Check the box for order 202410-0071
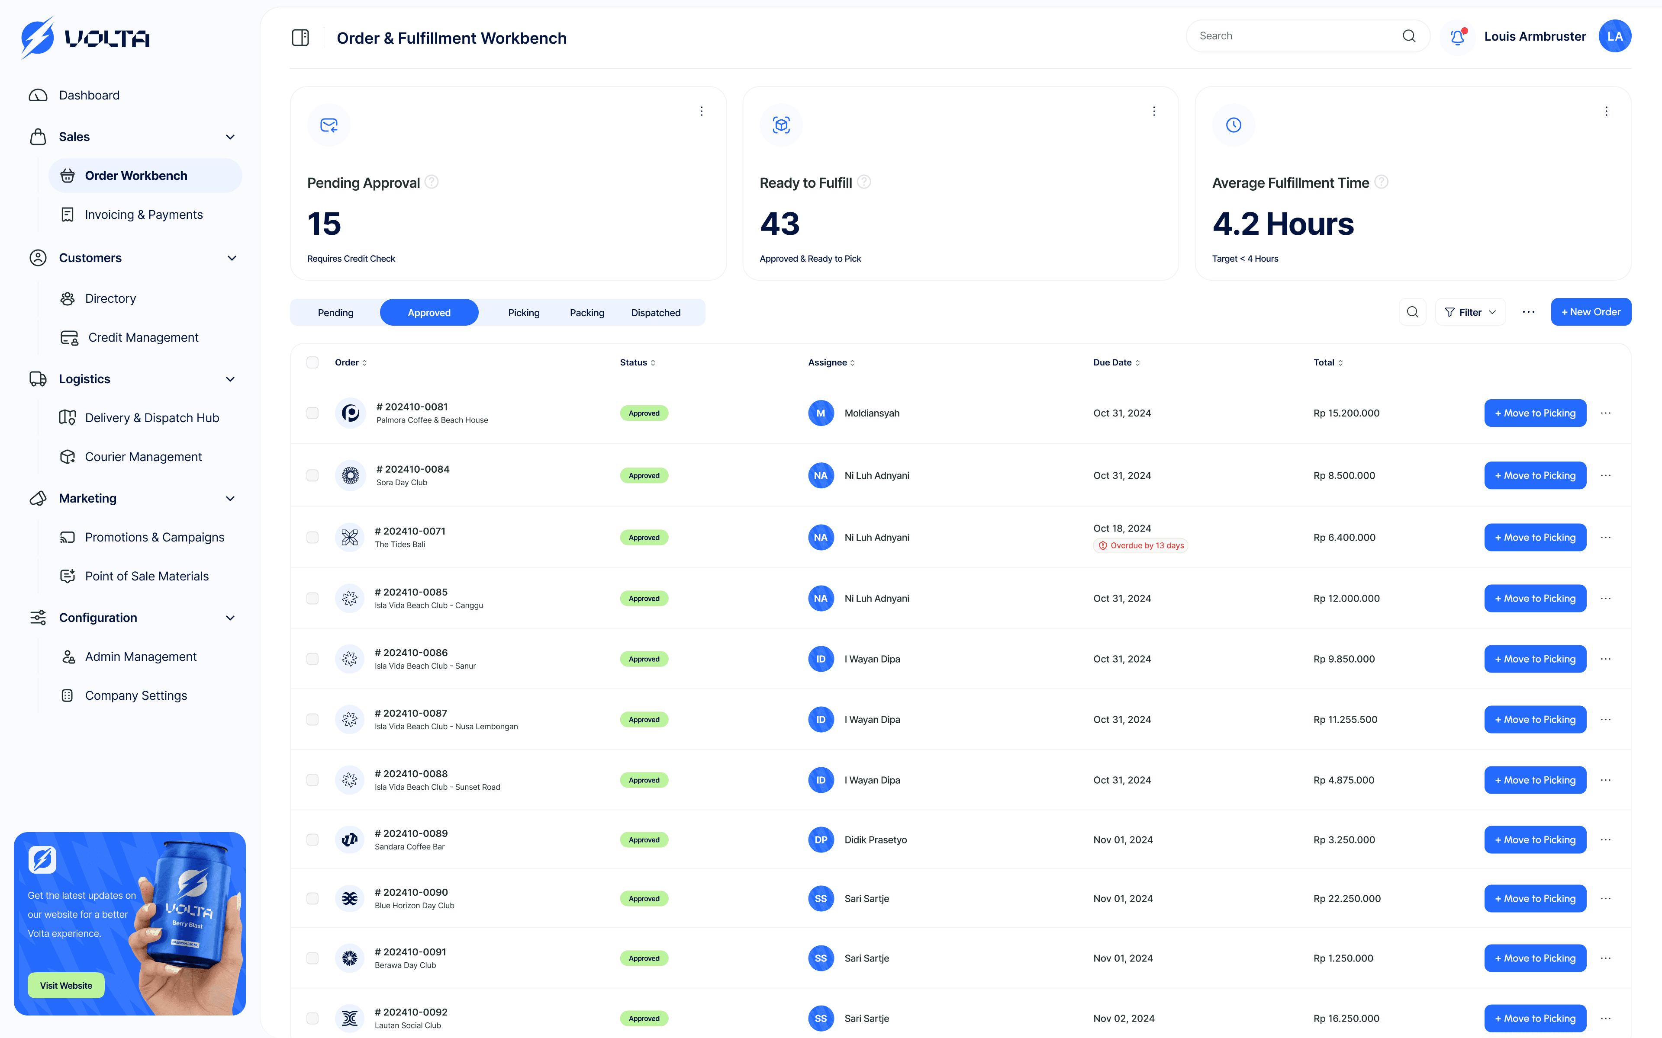Viewport: 1662px width, 1038px height. pyautogui.click(x=312, y=538)
